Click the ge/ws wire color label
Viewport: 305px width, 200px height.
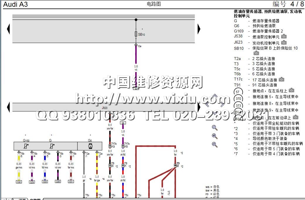[19, 167]
